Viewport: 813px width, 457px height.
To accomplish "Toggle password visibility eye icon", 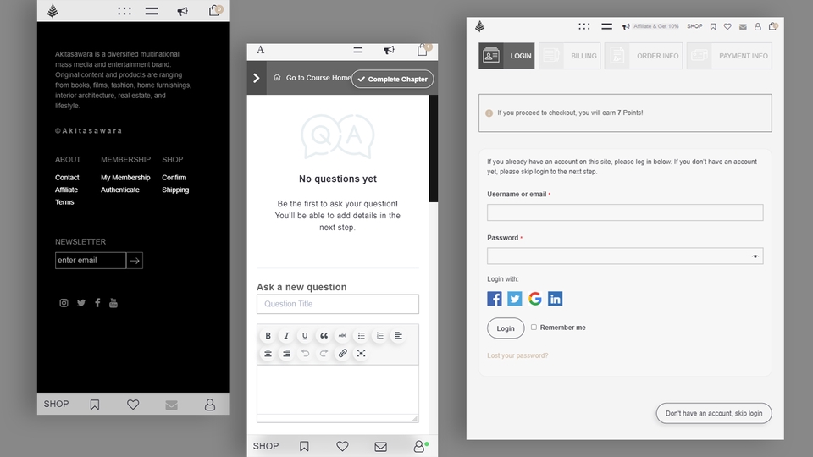I will (755, 256).
